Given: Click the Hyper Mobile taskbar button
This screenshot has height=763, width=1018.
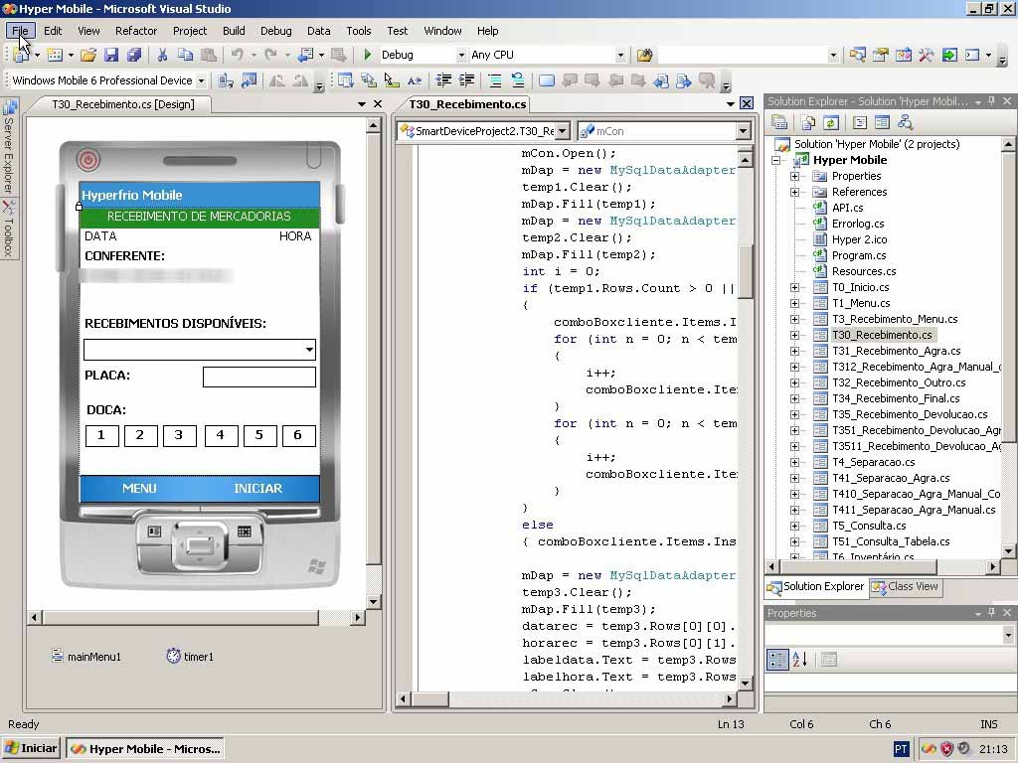Looking at the screenshot, I should [x=145, y=749].
